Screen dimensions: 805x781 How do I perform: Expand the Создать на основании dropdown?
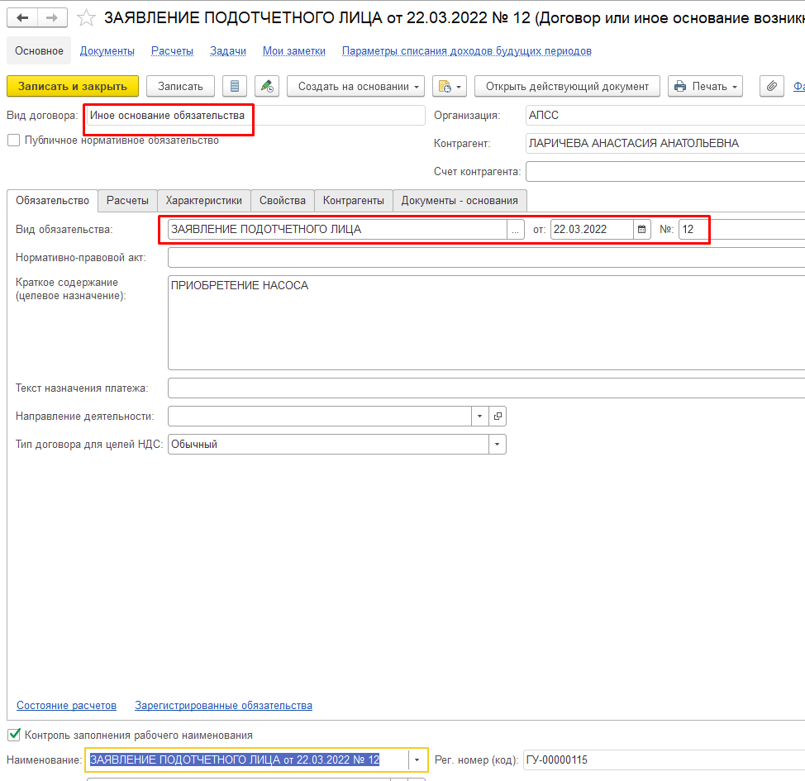(x=355, y=86)
